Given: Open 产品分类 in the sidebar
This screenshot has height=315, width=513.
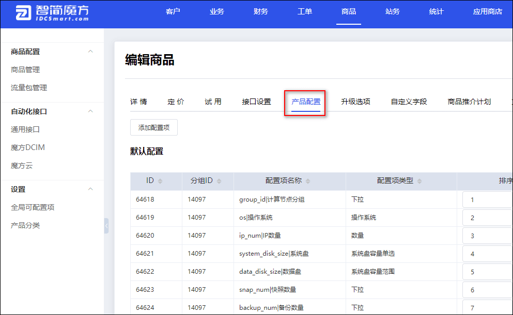Looking at the screenshot, I should tap(25, 225).
